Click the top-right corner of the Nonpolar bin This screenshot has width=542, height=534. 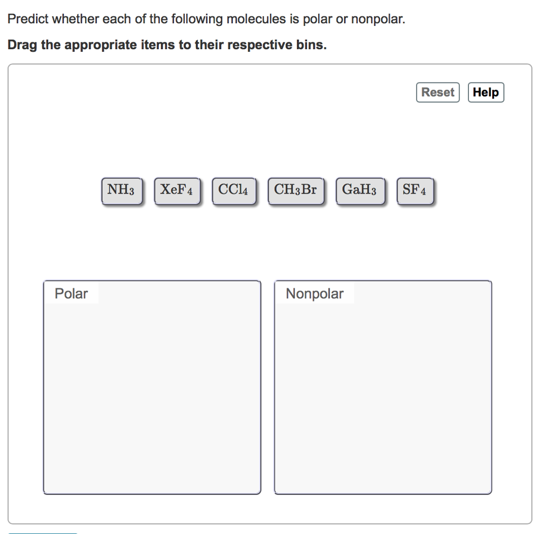(491, 282)
